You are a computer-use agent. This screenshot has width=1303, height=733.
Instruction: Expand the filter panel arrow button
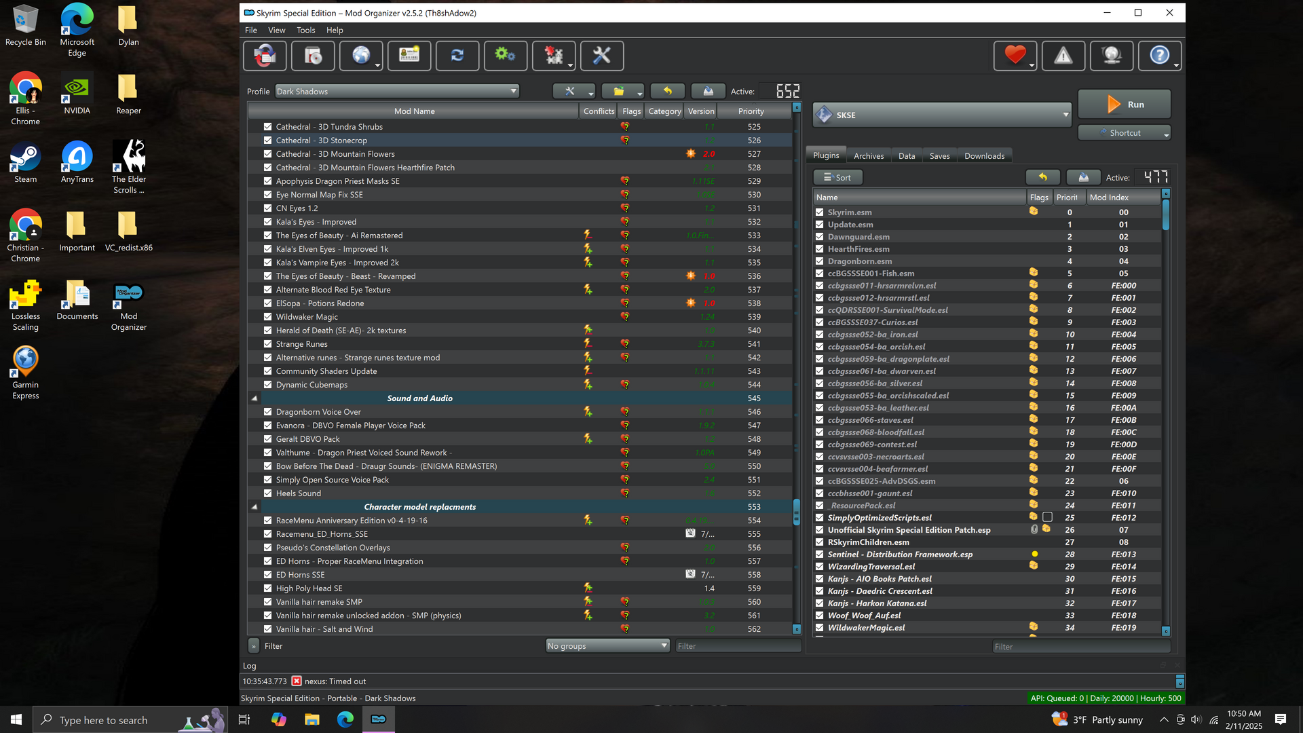click(254, 646)
